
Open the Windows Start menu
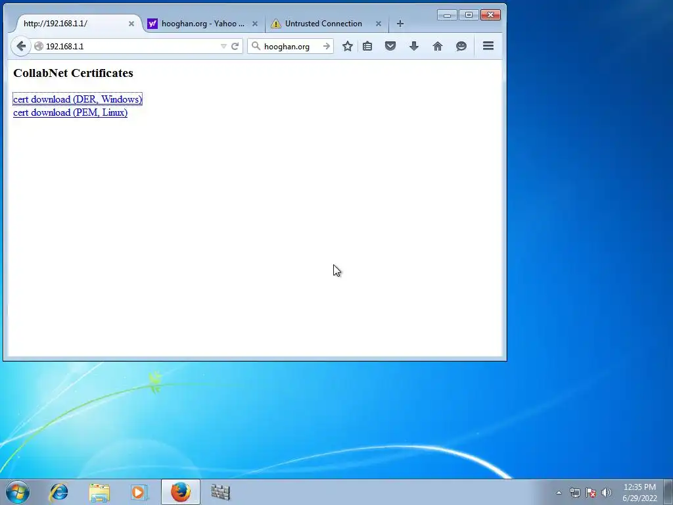click(x=18, y=492)
